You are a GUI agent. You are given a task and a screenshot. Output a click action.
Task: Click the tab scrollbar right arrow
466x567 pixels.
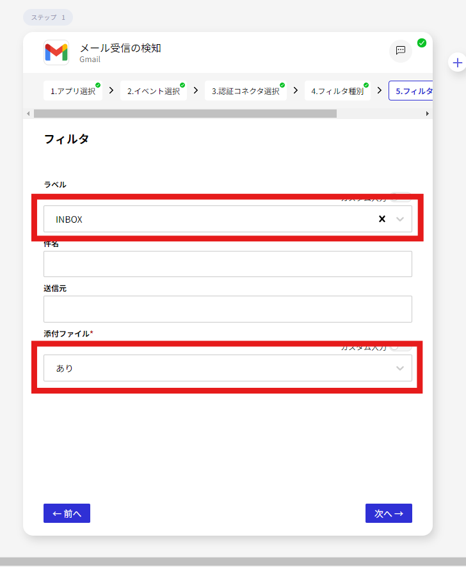point(428,113)
